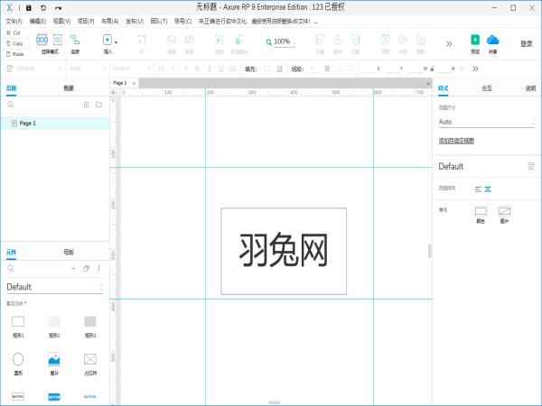This screenshot has width=542, height=406.
Task: Open the 文件(F) menu
Action: pos(14,20)
